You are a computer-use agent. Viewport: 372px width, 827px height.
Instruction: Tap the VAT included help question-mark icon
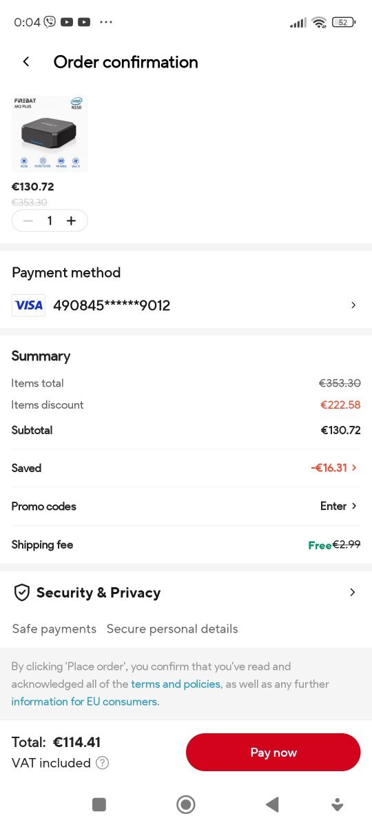102,763
